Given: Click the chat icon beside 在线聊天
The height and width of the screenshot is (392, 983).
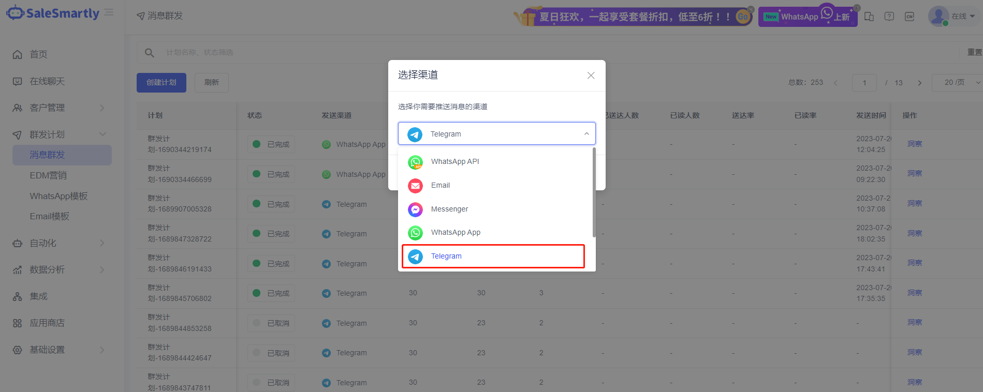Looking at the screenshot, I should click(18, 81).
